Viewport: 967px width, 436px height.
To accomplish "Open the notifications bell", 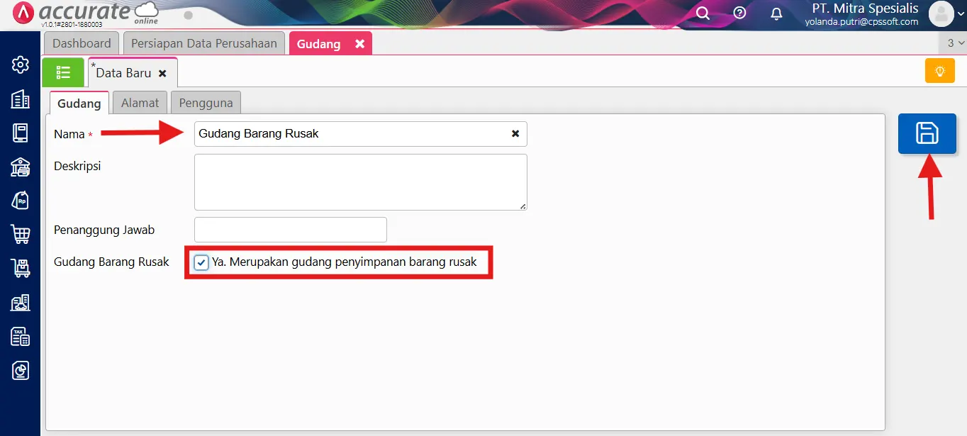I will click(776, 13).
